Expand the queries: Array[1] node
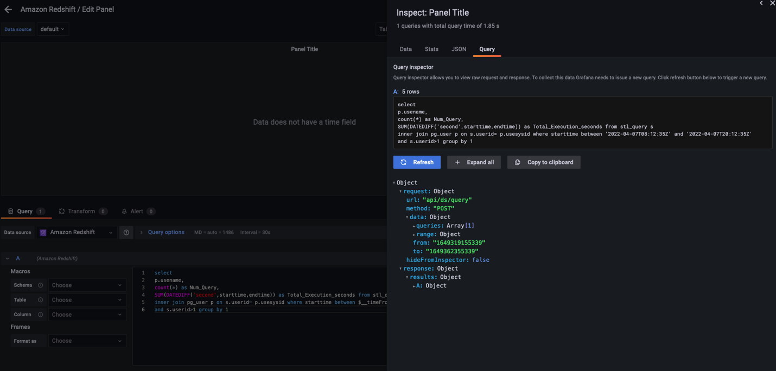The height and width of the screenshot is (371, 776). pos(414,226)
